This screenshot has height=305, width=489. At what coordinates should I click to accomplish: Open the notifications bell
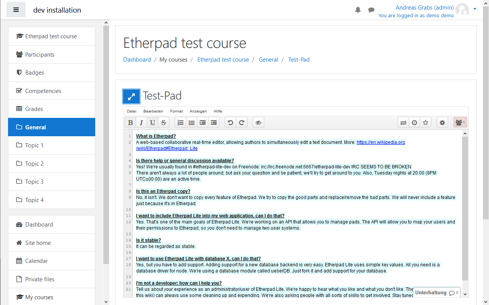[358, 10]
